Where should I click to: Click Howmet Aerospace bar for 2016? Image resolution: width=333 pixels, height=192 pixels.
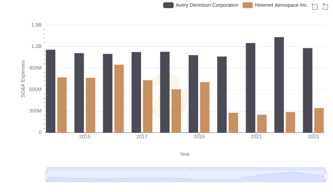(119, 99)
